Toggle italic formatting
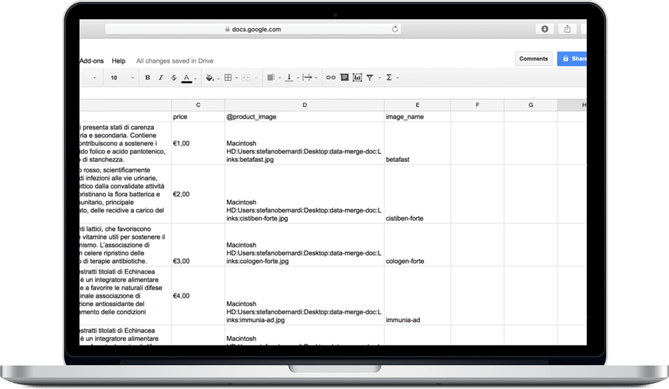Viewport: 669px width, 389px height. [x=161, y=78]
